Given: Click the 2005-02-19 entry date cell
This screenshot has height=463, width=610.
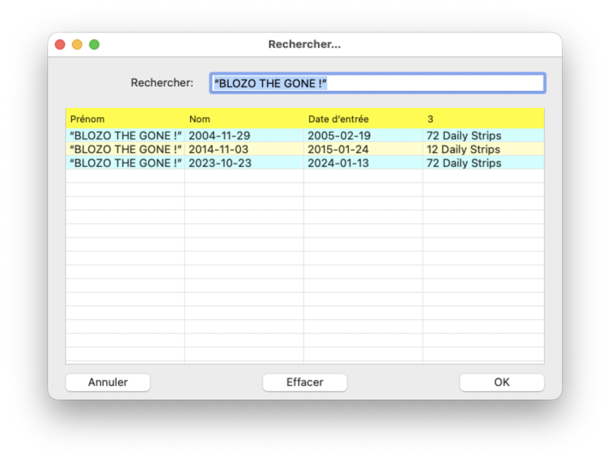Looking at the screenshot, I should tap(339, 136).
